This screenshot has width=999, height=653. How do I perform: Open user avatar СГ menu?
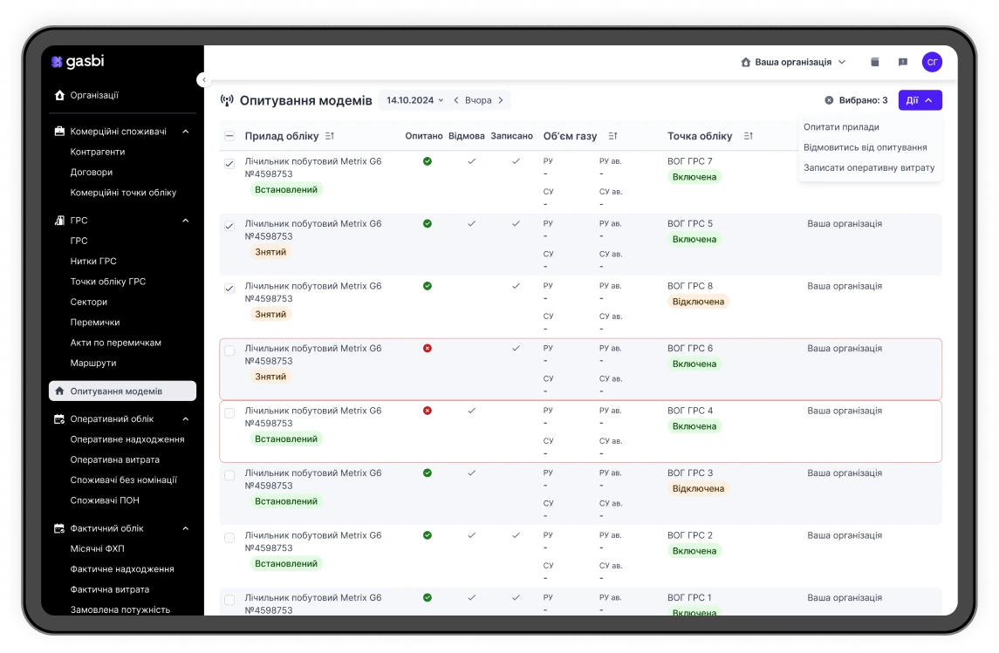click(x=932, y=62)
